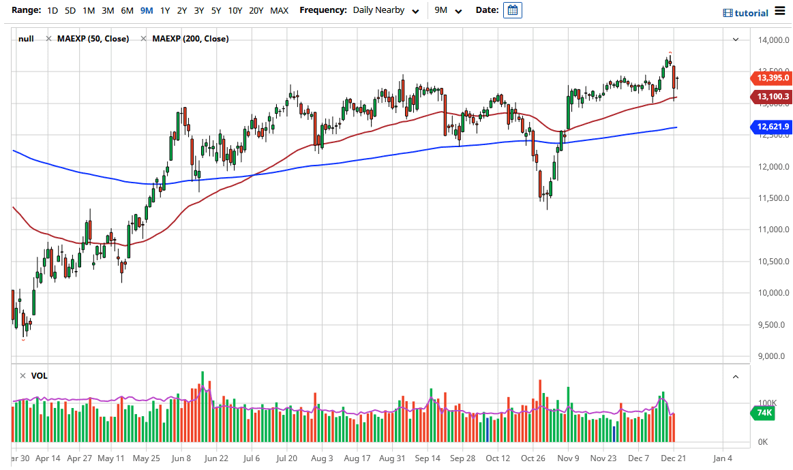Remove the VOL study from the chart
The image size is (793, 470).
(23, 375)
